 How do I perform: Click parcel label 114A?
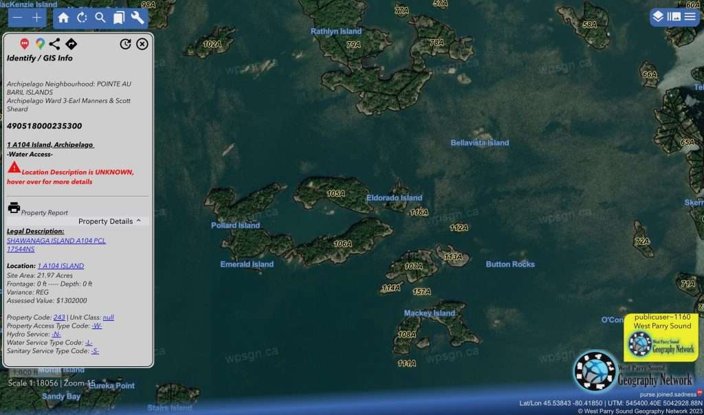pyautogui.click(x=390, y=288)
